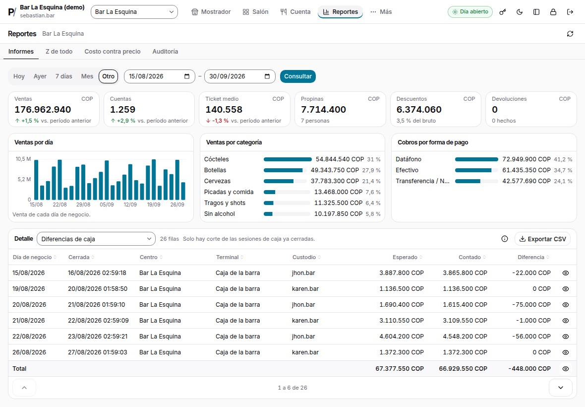View details of the 20/08/2026 row

tap(566, 305)
